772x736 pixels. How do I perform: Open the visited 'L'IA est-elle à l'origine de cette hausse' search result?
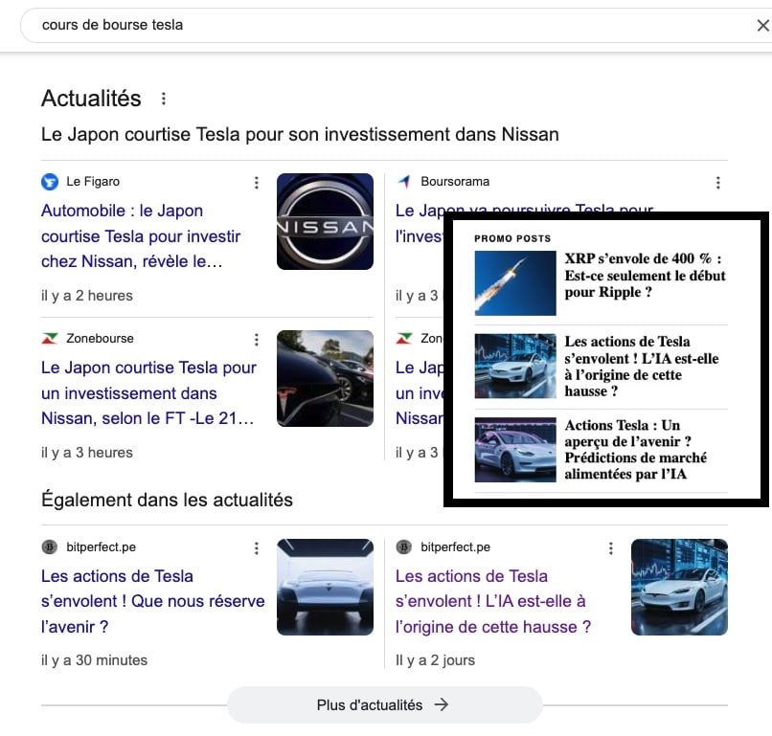click(x=493, y=601)
